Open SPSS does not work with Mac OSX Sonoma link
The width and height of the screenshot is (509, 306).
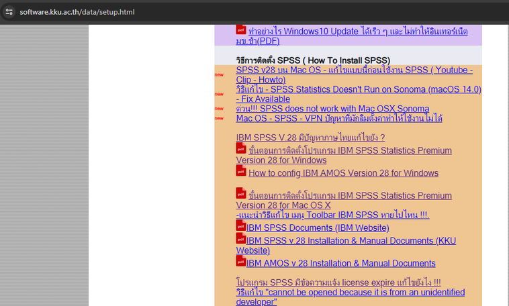pos(332,109)
